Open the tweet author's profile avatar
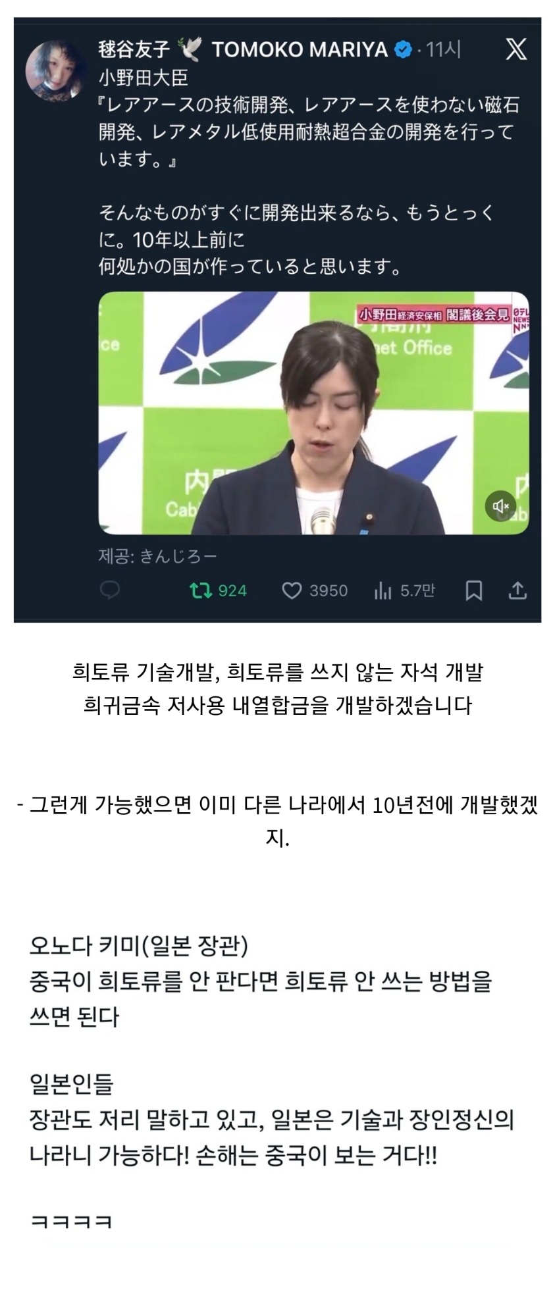This screenshot has width=553, height=1296. click(x=56, y=70)
